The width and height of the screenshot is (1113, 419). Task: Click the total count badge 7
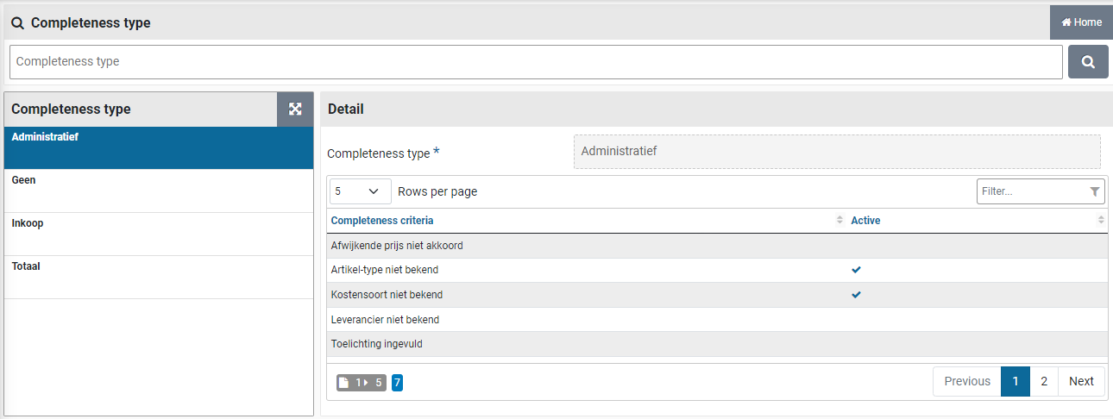(397, 382)
